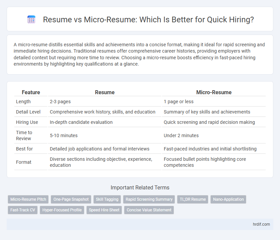Click the '1 page or less' cell
The width and height of the screenshot is (280, 240).
[x=214, y=102]
